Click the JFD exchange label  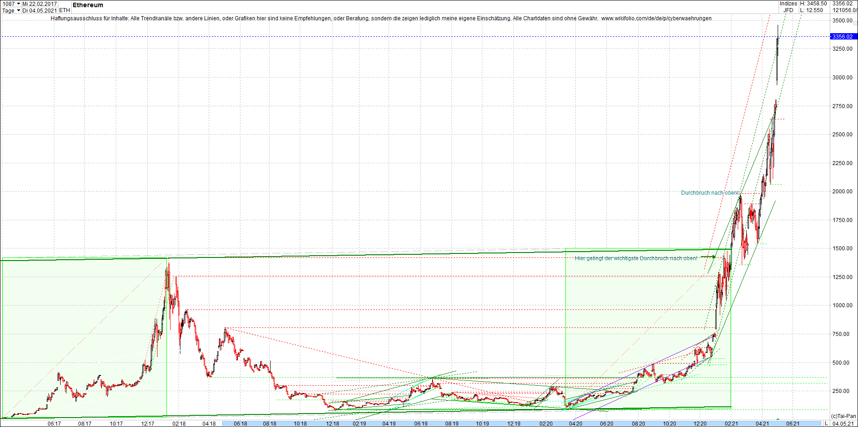788,10
